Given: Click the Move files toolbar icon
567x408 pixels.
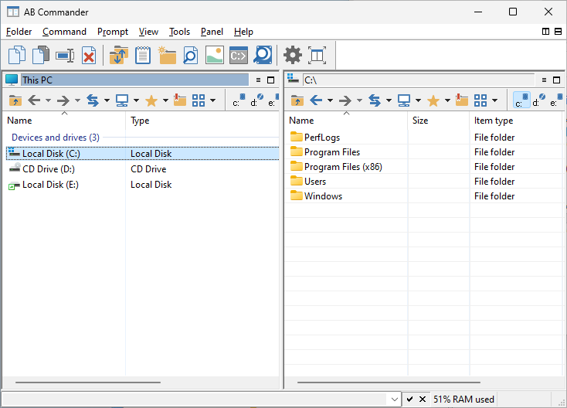Looking at the screenshot, I should tap(41, 55).
